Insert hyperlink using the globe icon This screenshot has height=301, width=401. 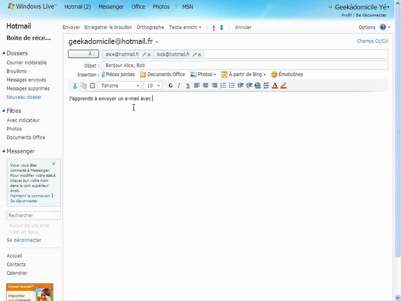(258, 86)
